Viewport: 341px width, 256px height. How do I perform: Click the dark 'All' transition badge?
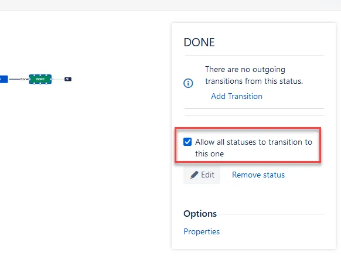(x=68, y=79)
